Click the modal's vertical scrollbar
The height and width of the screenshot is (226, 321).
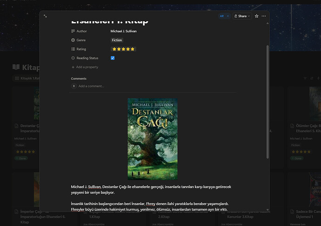[x=267, y=102]
